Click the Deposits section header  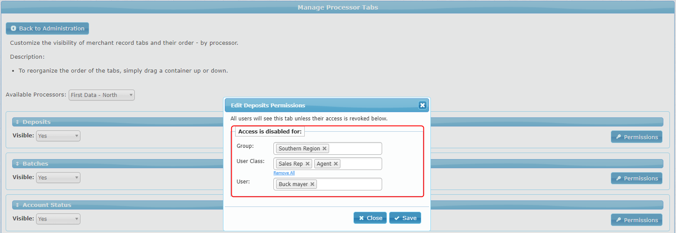pos(338,122)
